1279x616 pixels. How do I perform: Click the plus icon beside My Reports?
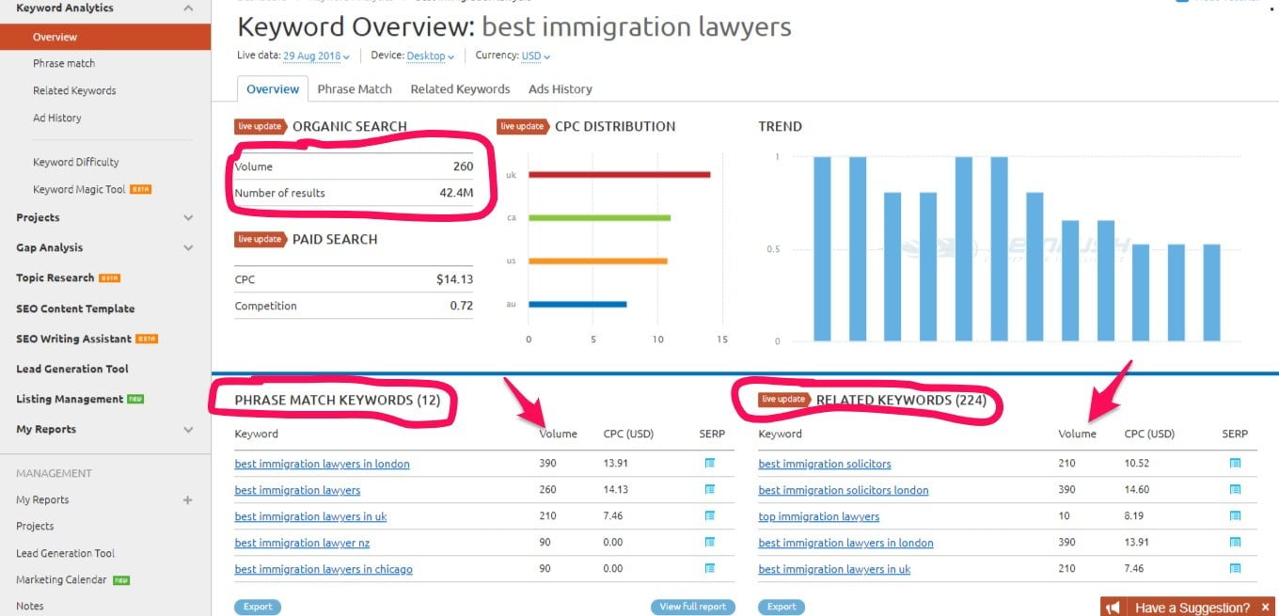[x=187, y=500]
